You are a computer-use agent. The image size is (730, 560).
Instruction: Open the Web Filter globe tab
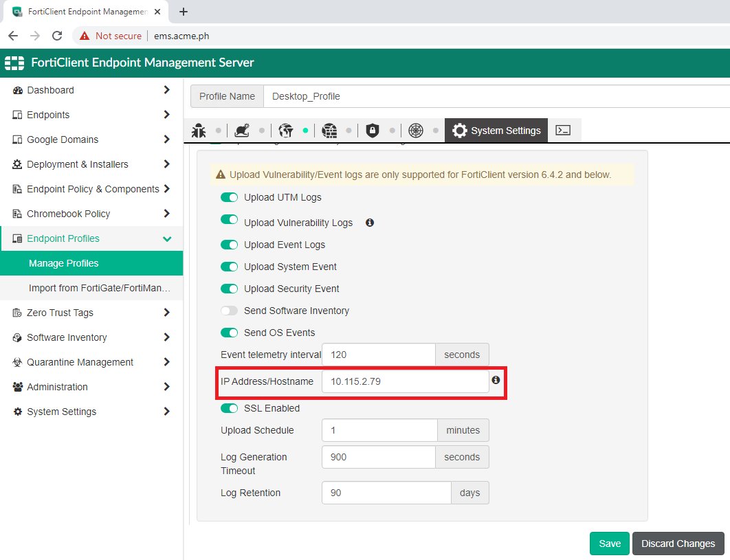(x=285, y=131)
